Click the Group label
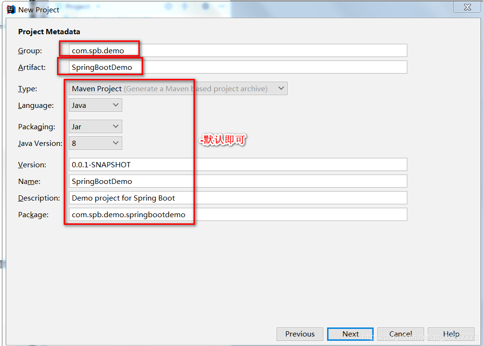Viewport: 483px width, 346px height. [x=30, y=51]
